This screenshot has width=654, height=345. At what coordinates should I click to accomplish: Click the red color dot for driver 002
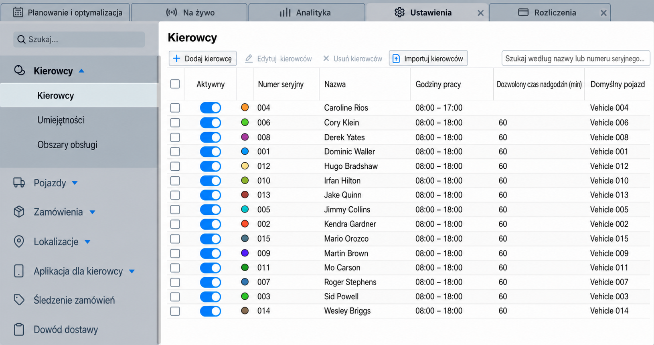pos(245,224)
